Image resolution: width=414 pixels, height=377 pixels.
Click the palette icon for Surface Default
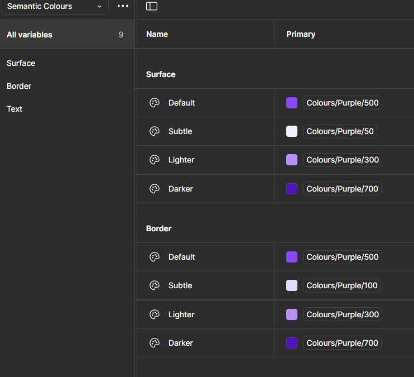pyautogui.click(x=155, y=103)
